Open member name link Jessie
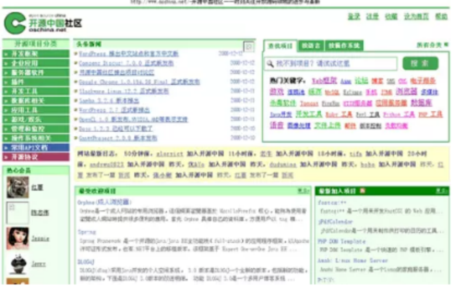 [40, 239]
